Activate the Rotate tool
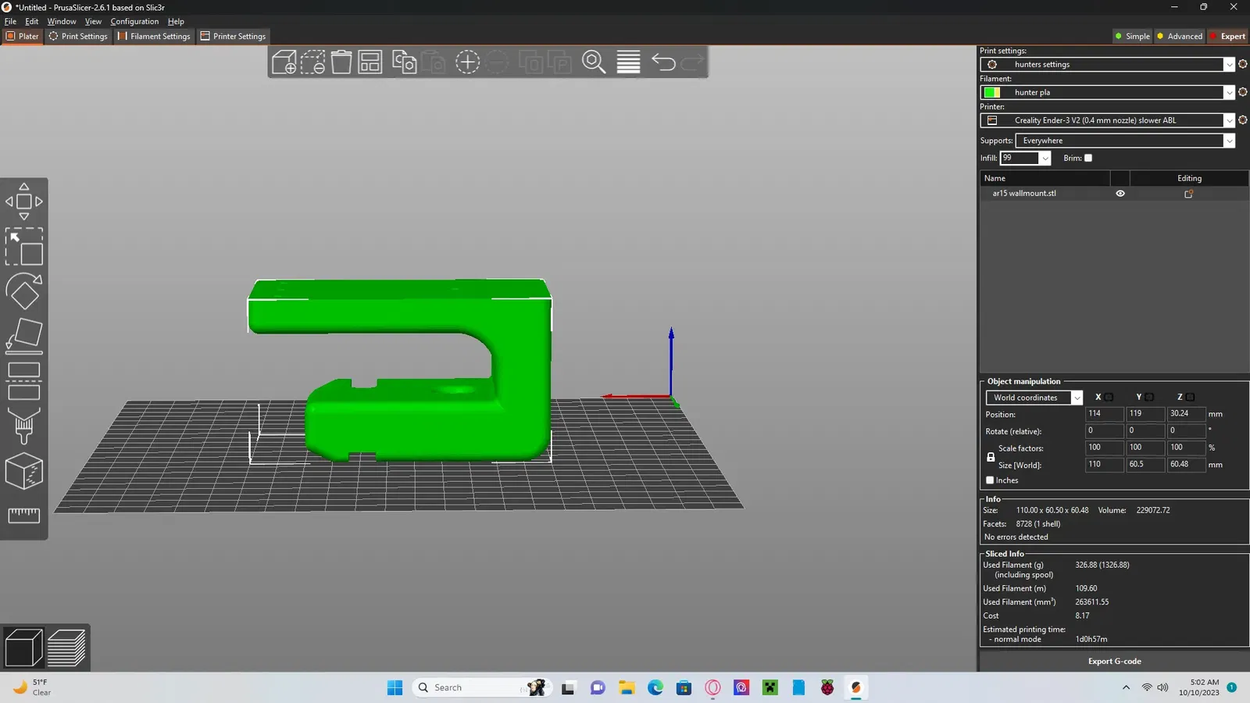The height and width of the screenshot is (703, 1250). tap(24, 291)
